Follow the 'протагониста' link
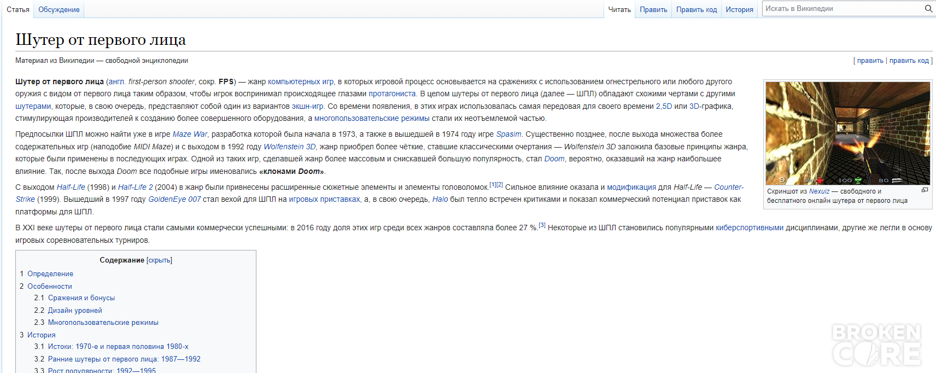The height and width of the screenshot is (373, 936). [392, 94]
